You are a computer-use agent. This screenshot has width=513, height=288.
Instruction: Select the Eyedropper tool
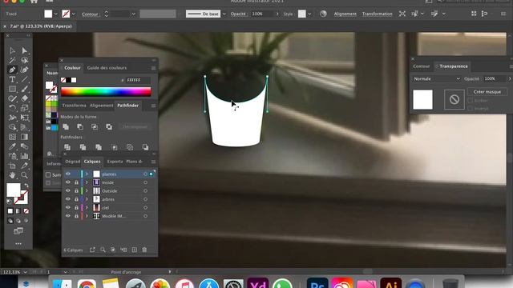tap(12, 146)
